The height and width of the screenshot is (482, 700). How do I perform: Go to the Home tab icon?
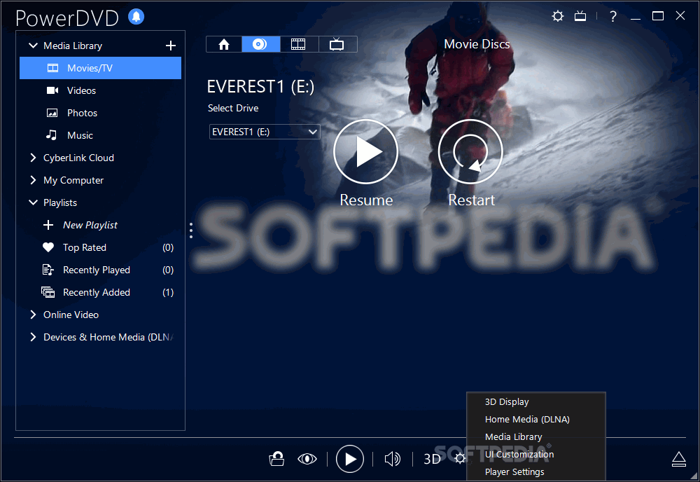tap(224, 44)
